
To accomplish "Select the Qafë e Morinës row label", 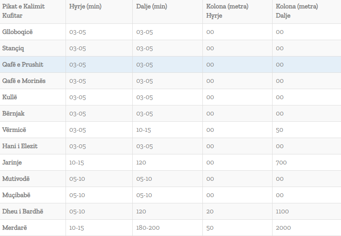I will coord(24,81).
